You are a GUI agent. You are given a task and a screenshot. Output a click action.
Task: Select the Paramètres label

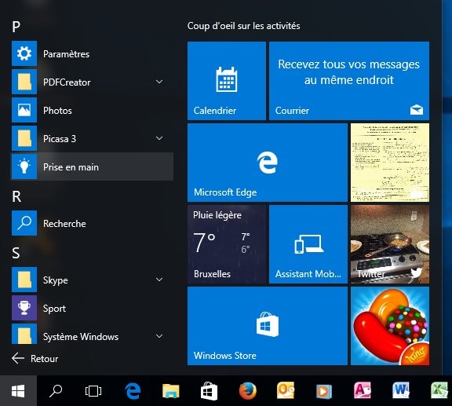(66, 54)
